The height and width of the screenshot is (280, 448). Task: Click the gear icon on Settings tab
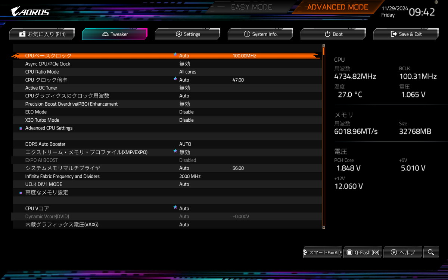(178, 34)
